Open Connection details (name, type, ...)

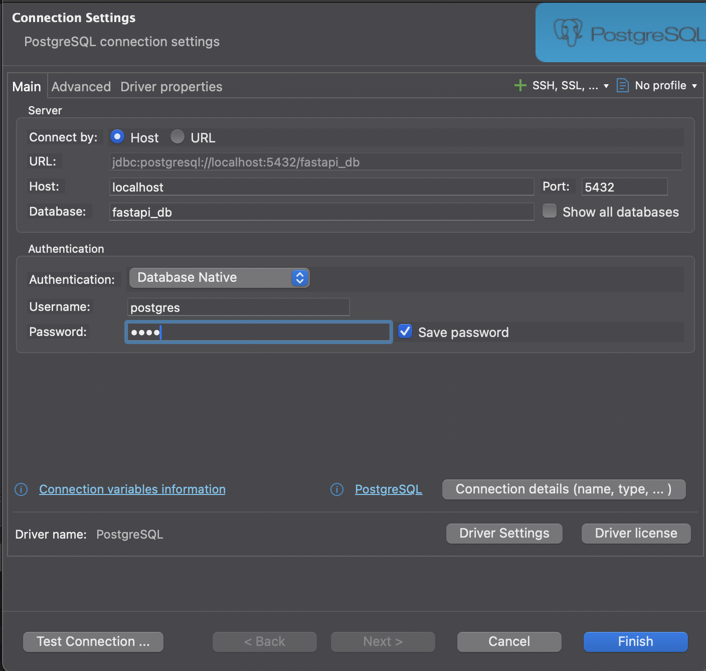(564, 489)
